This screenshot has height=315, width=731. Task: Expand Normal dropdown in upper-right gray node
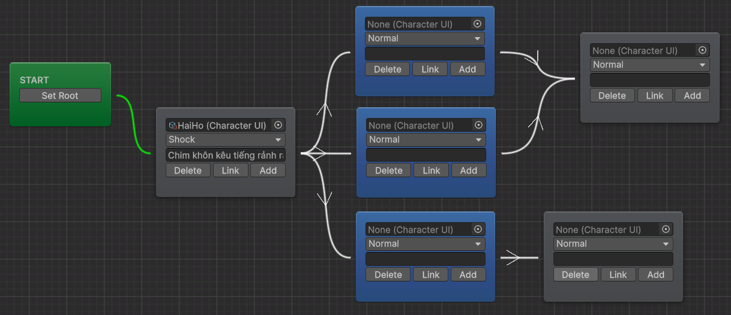point(650,65)
